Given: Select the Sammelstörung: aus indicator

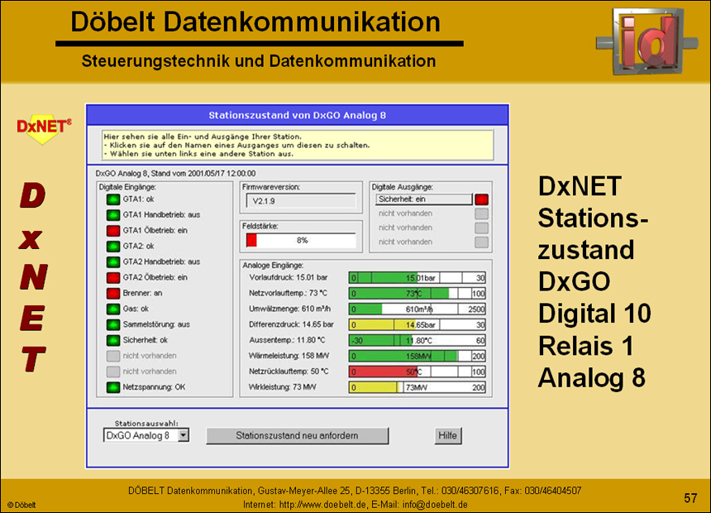Looking at the screenshot, I should click(x=112, y=324).
